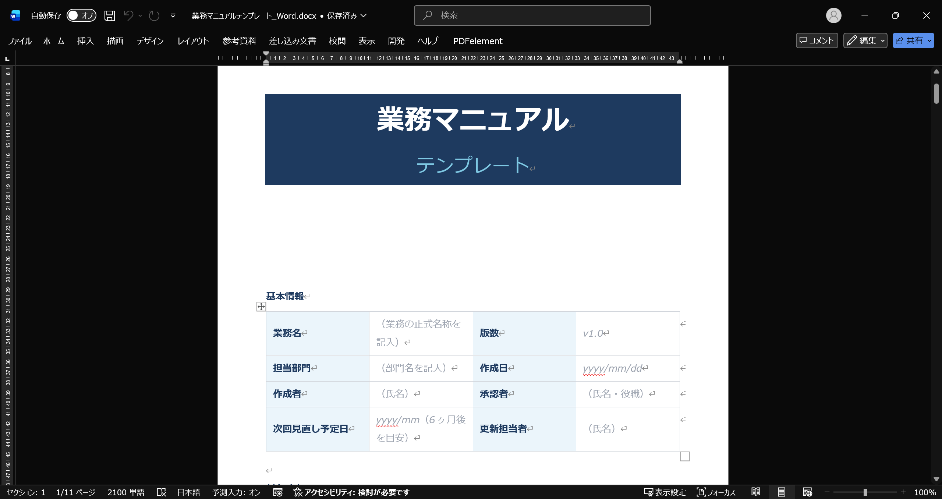This screenshot has height=499, width=942.
Task: Click the macro recording status icon
Action: pyautogui.click(x=278, y=492)
